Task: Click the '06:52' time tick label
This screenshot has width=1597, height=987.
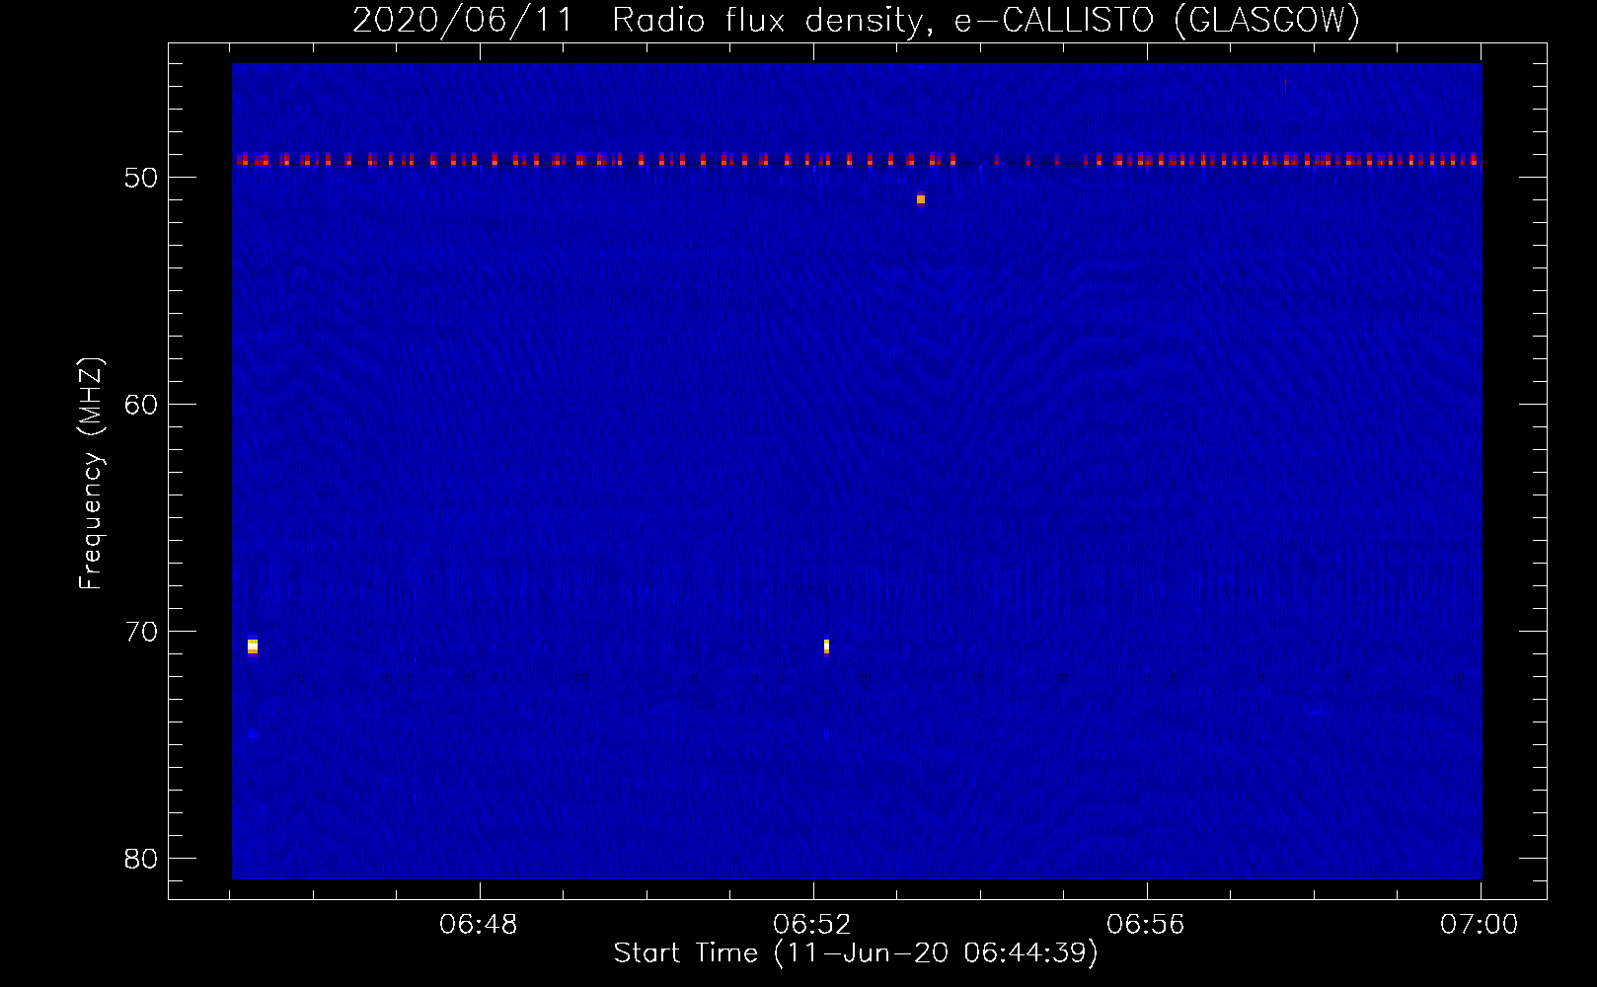Action: (x=812, y=925)
